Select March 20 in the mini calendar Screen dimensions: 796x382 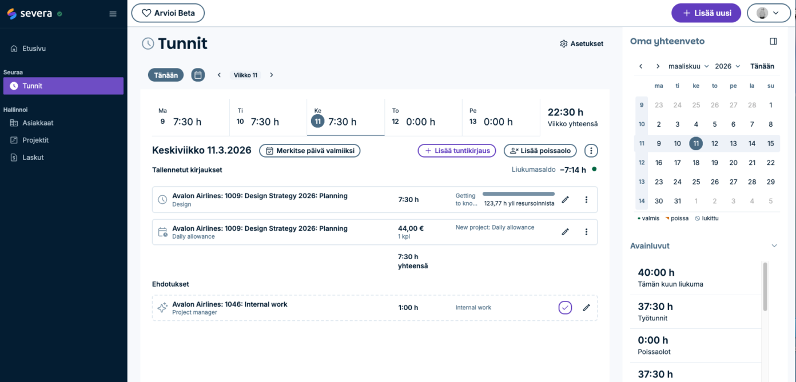tap(733, 163)
